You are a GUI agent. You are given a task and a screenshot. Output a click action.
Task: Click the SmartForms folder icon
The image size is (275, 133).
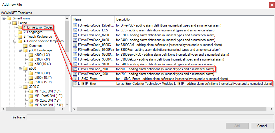pos(9,18)
